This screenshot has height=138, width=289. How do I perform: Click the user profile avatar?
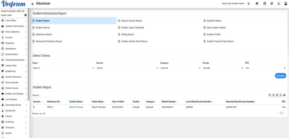point(286,4)
